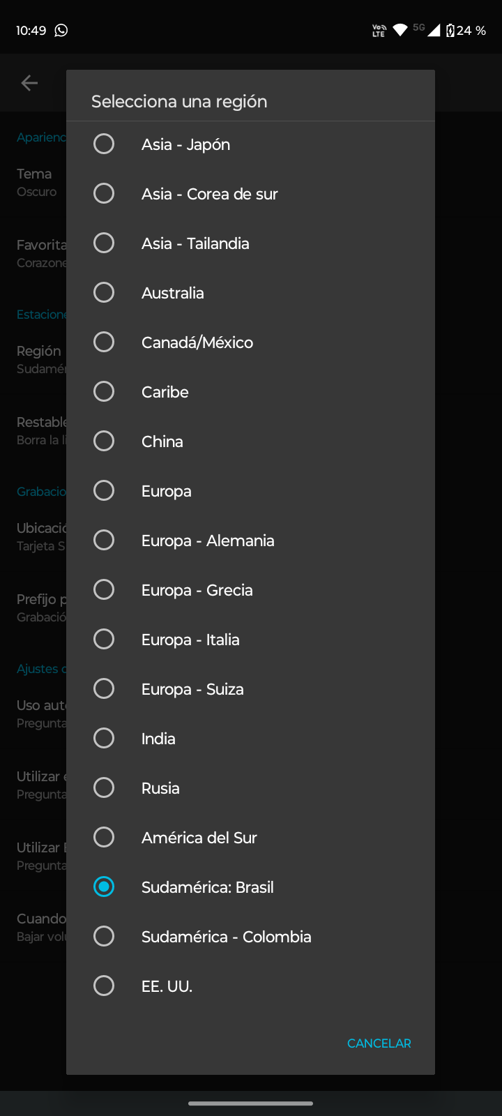Select Europa - Alemania radio button
The height and width of the screenshot is (1116, 502).
click(x=104, y=541)
